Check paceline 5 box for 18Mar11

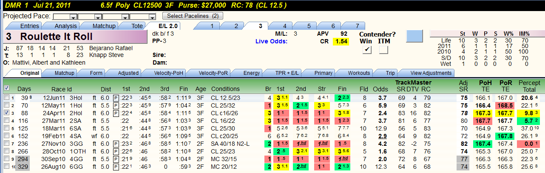[x=6, y=128]
